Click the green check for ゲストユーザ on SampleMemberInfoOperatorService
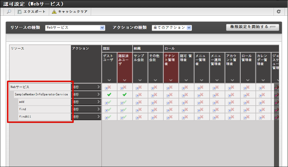Screen dimensions: 288x167 pyautogui.click(x=109, y=94)
